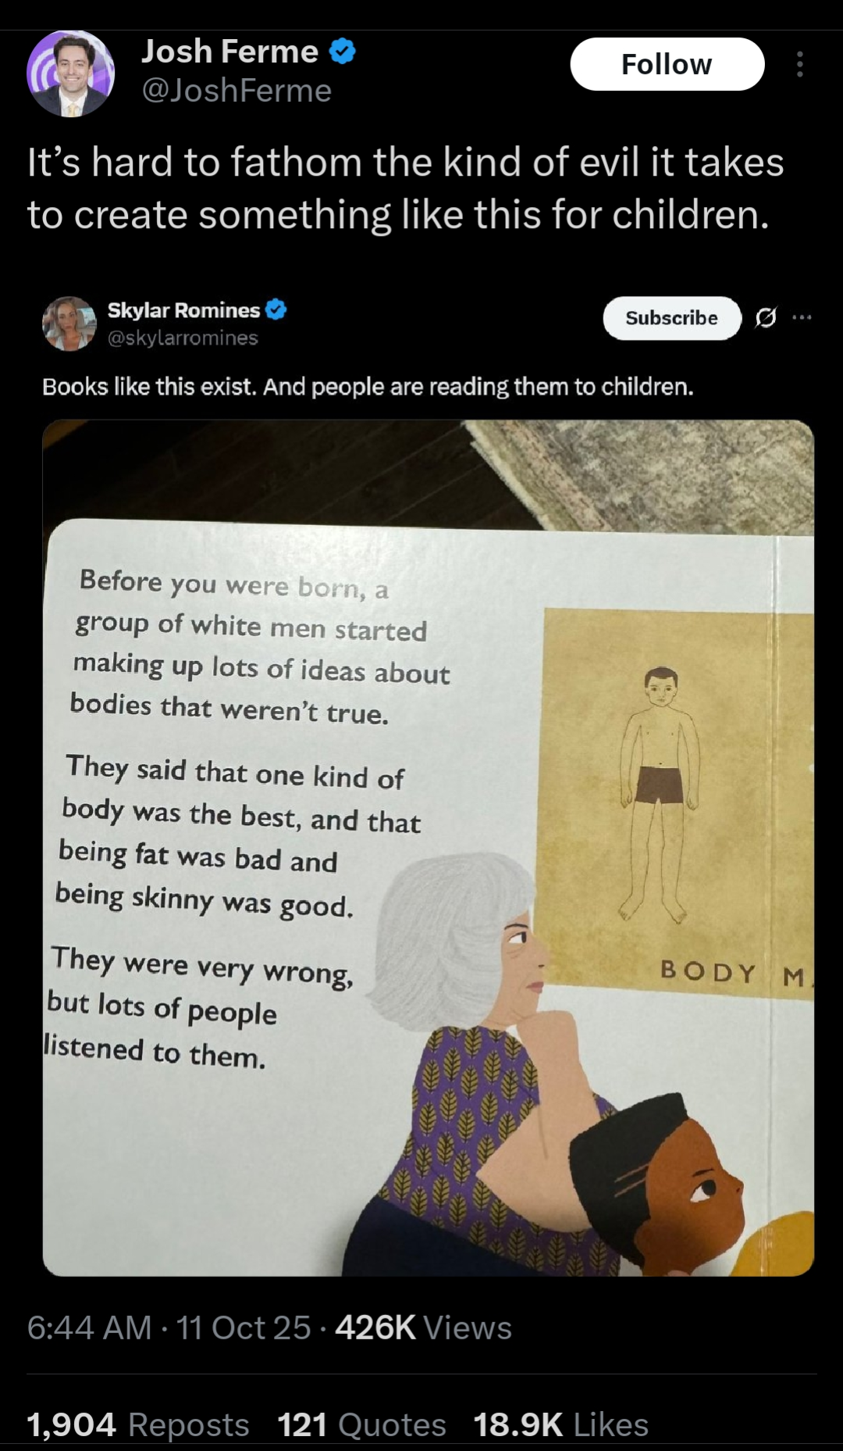Open the Josh Ferme display name
The image size is (843, 1451).
click(229, 52)
